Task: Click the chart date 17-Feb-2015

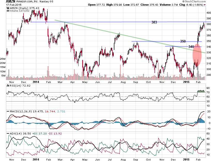Action: (x=14, y=5)
